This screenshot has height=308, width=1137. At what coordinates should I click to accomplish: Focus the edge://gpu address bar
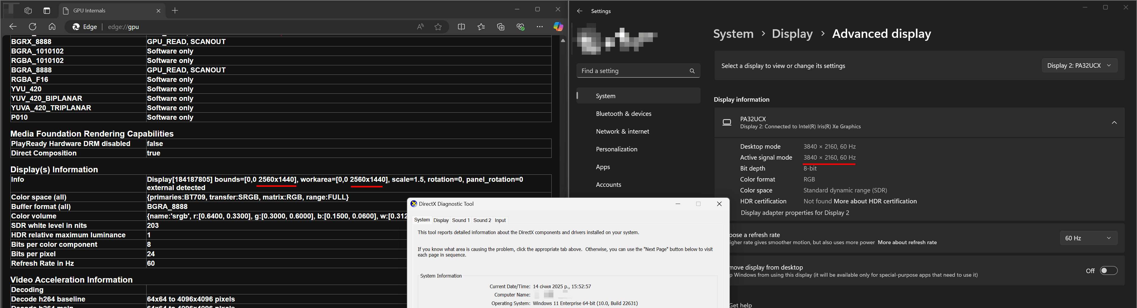[256, 27]
